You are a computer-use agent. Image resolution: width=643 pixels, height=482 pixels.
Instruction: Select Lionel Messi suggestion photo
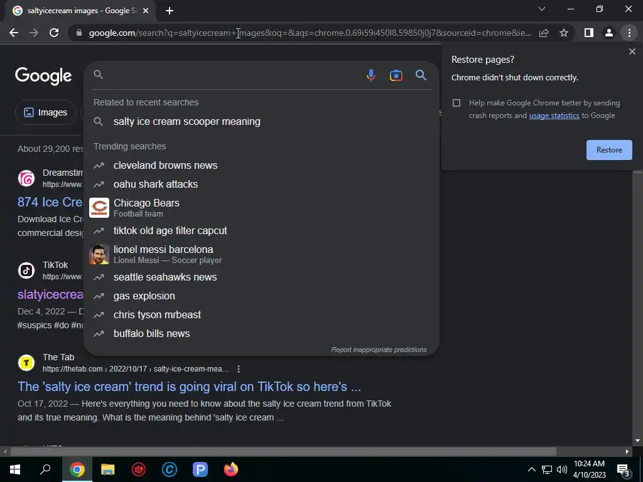[x=99, y=255]
